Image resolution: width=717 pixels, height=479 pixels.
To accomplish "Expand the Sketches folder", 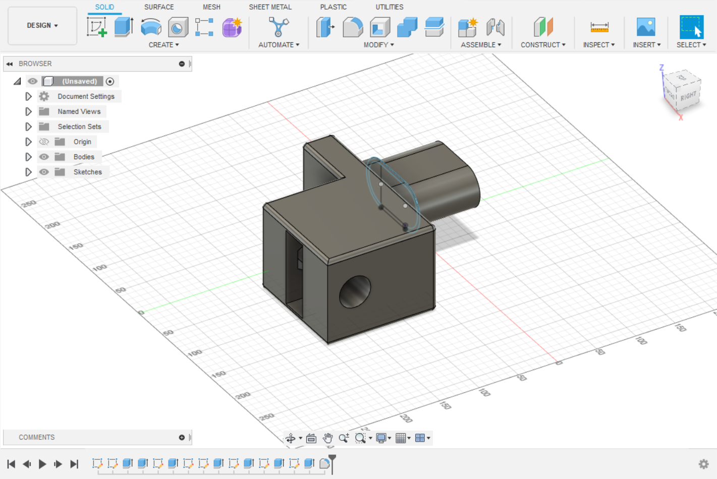I will pos(28,172).
